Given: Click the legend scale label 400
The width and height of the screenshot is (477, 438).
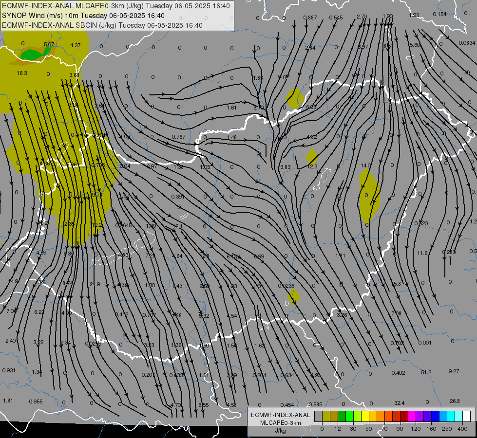Looking at the screenshot, I should pos(462,429).
